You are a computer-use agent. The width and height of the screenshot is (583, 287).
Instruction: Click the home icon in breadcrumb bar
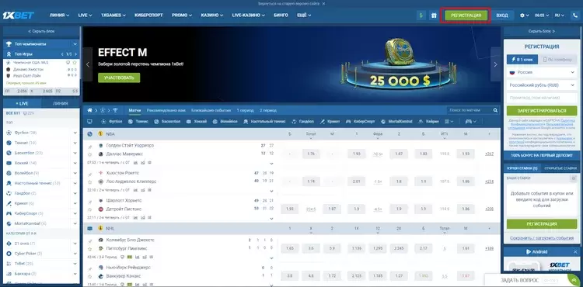pos(89,110)
